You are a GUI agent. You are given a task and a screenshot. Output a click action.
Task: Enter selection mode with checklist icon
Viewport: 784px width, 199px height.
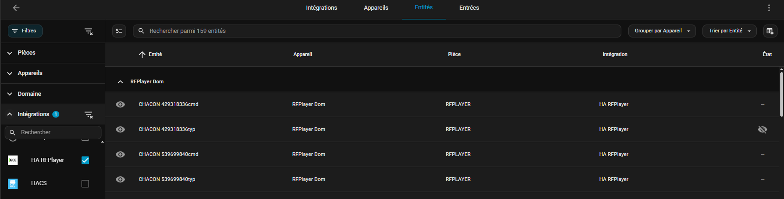tap(119, 31)
